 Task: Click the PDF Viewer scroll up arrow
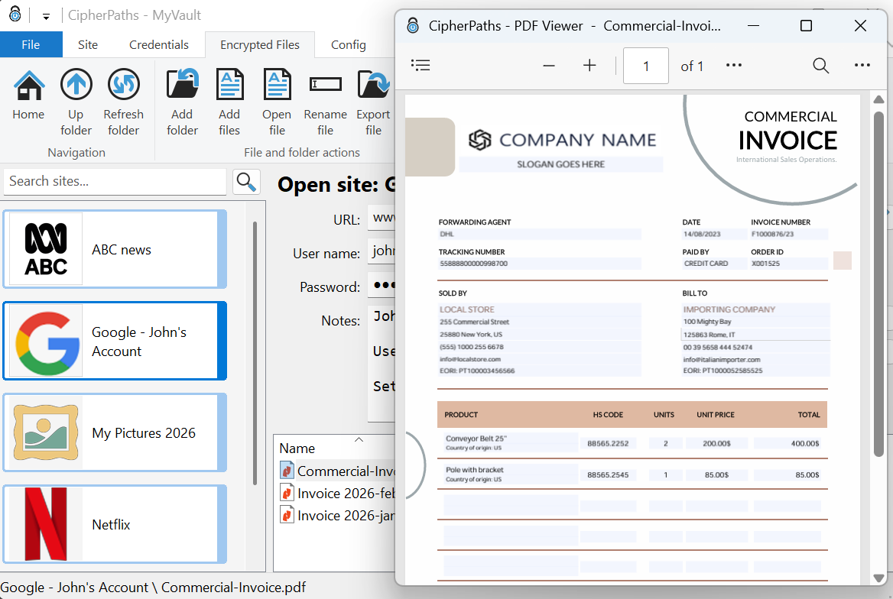coord(878,99)
